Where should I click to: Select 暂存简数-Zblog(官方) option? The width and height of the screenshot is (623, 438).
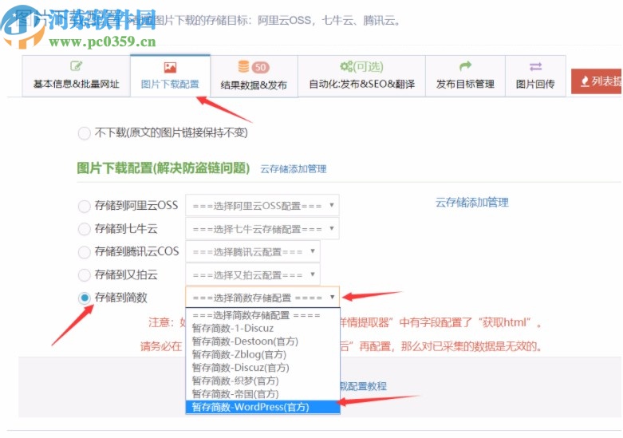coord(262,354)
